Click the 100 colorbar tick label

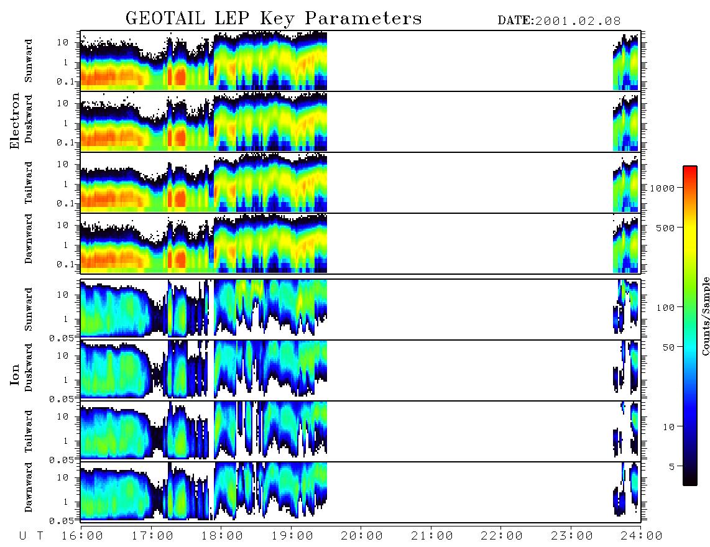pos(666,308)
